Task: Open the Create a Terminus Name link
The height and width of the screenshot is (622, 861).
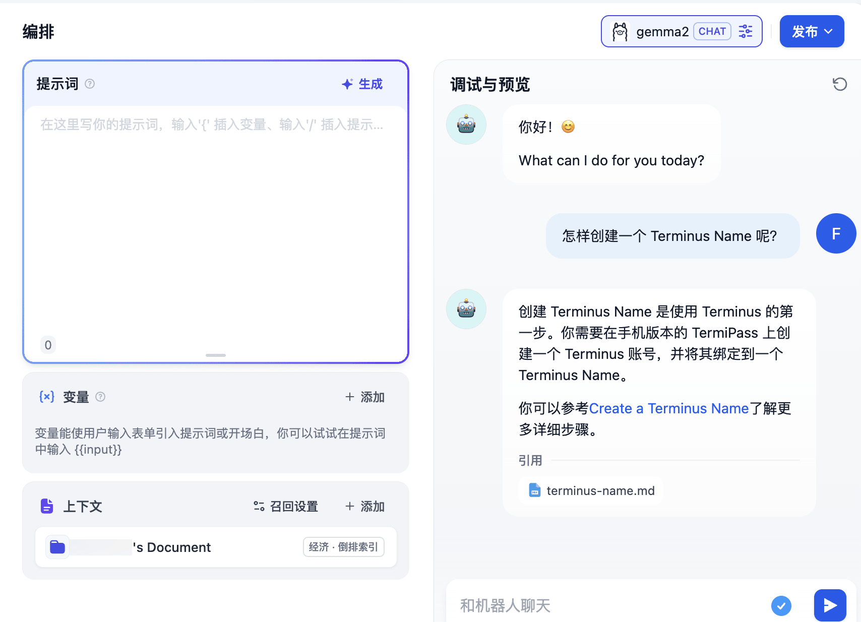Action: pos(669,408)
